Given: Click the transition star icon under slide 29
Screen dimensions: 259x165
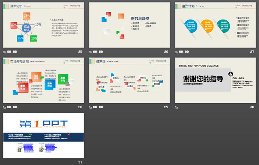Looking at the screenshot, I should (x=91, y=107).
